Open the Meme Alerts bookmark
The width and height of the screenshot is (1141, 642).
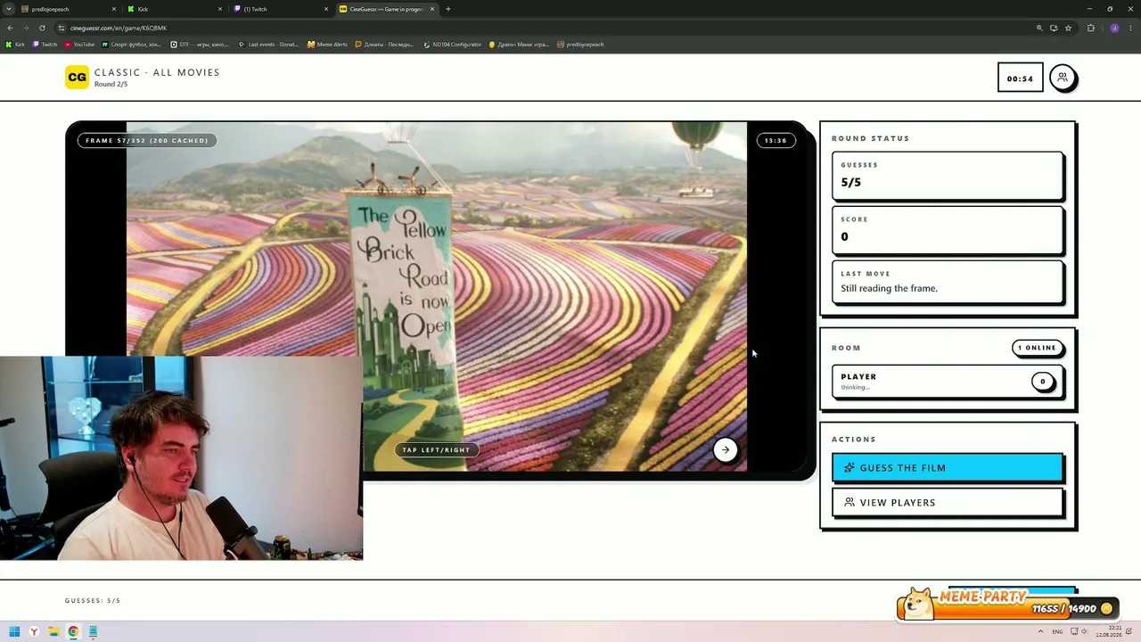327,44
